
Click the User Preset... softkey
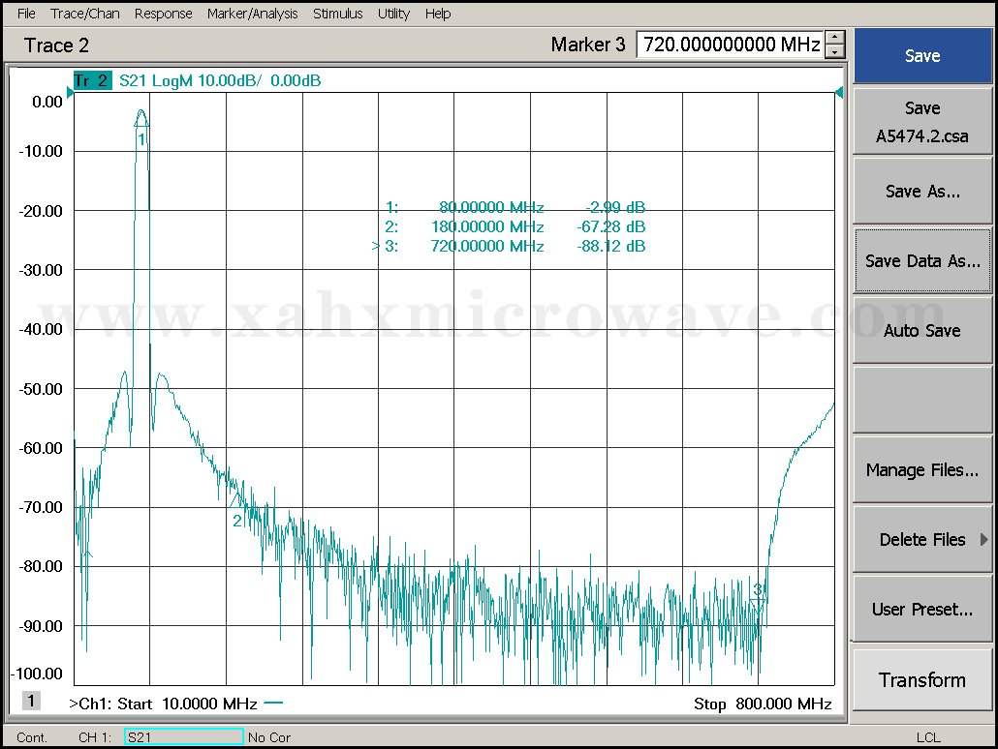922,609
